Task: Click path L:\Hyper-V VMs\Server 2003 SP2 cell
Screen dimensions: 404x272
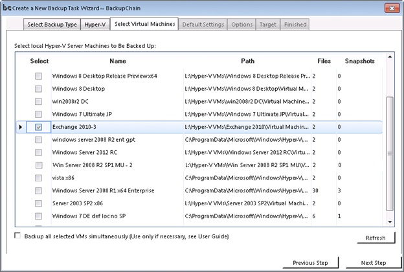Action: click(247, 203)
